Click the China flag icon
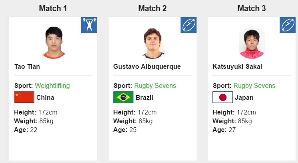Viewport: 298px width, 163px height. pyautogui.click(x=24, y=97)
